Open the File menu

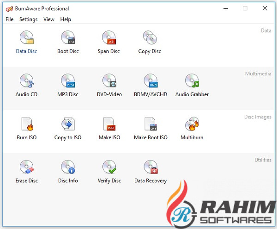(10, 19)
